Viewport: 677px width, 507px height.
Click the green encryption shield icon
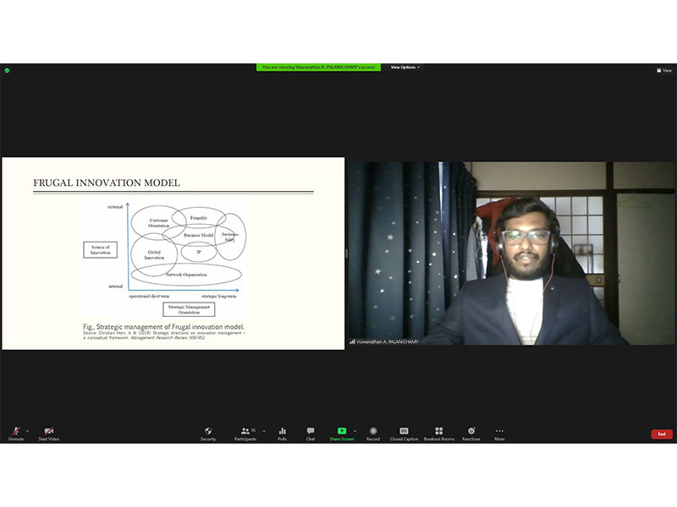click(x=7, y=70)
